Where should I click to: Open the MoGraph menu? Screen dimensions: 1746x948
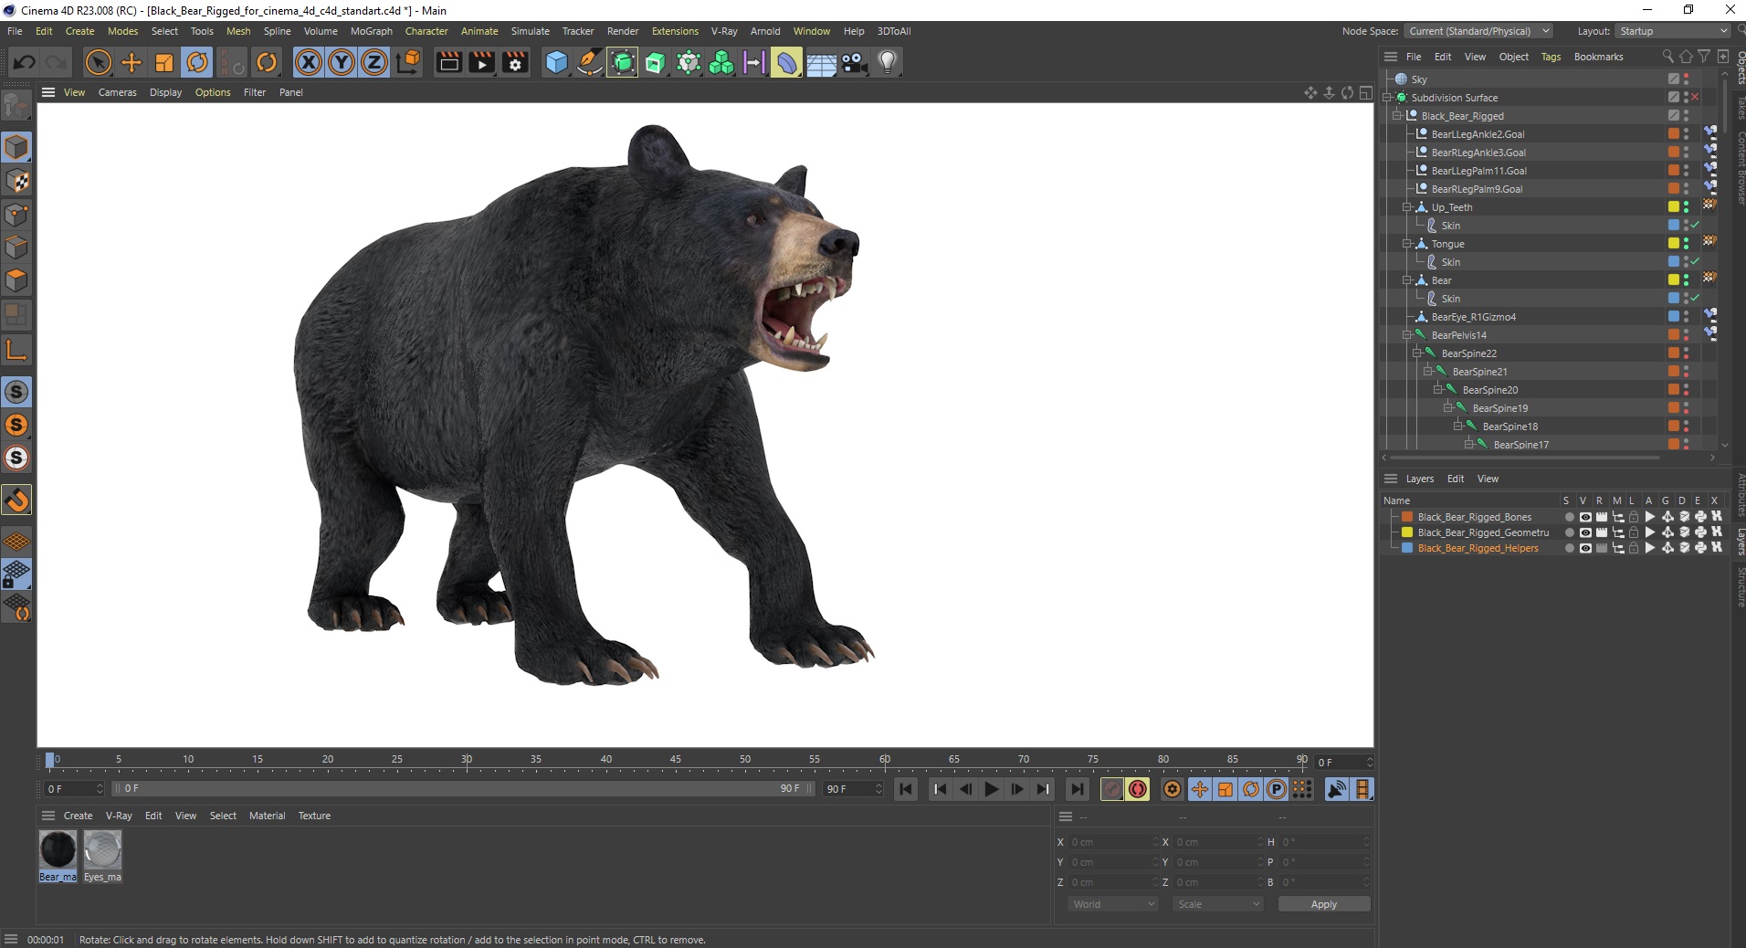tap(371, 31)
